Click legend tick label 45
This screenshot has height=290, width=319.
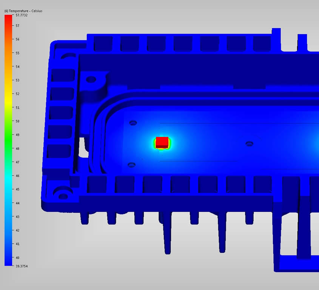[x=17, y=189]
